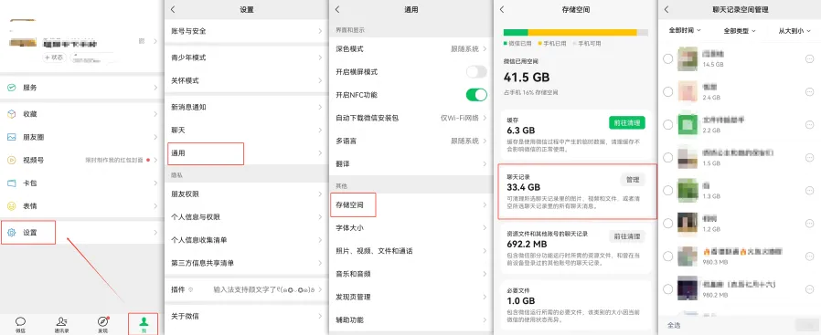Screen dimensions: 821x335
Task: Open 关于微信 at the bottom
Action: coord(247,316)
